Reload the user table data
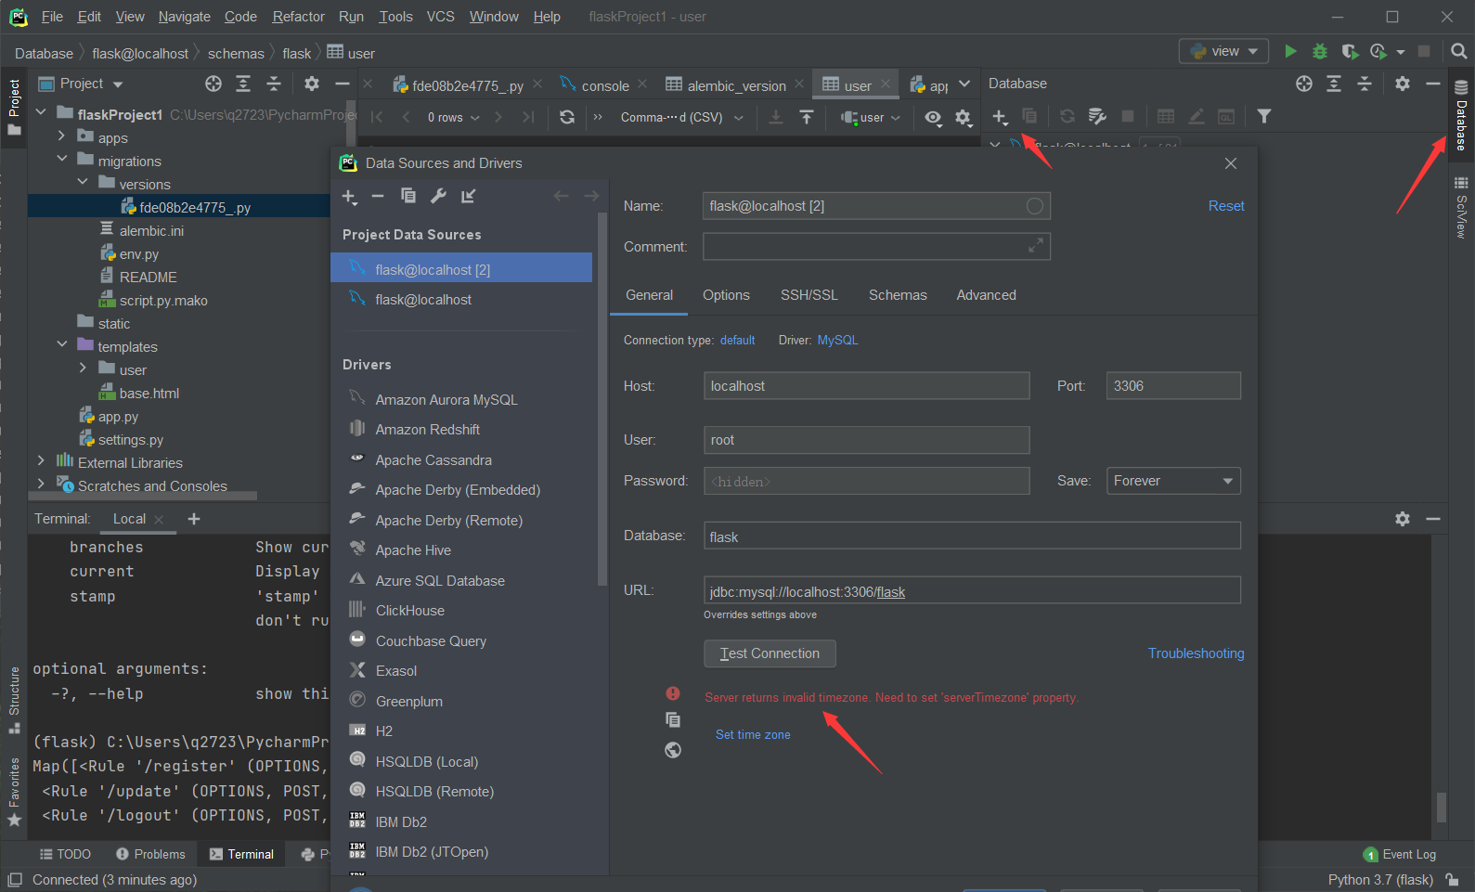This screenshot has height=892, width=1475. (x=567, y=117)
